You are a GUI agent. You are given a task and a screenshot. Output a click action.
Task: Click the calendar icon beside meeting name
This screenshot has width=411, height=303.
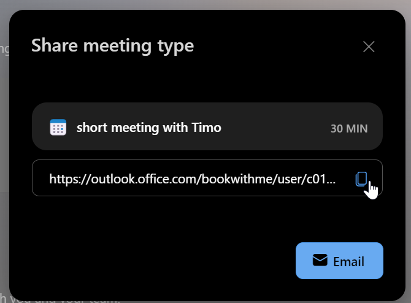click(58, 128)
